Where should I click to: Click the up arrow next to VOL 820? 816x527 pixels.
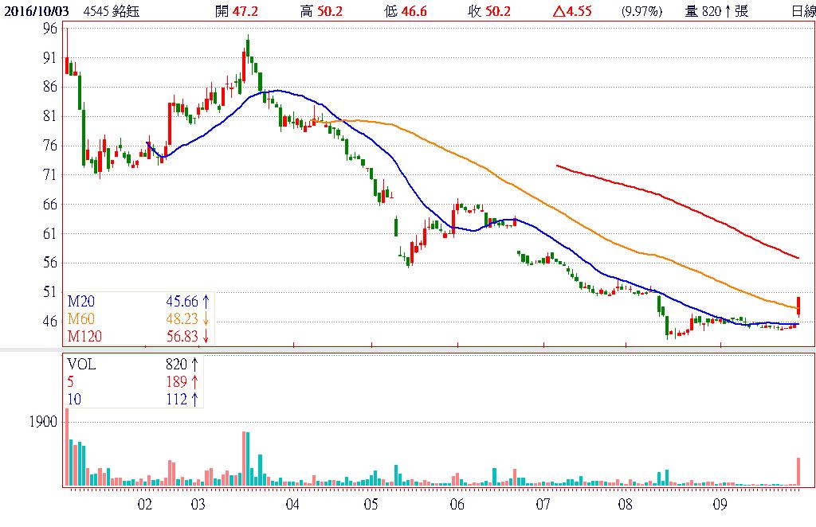coord(195,364)
